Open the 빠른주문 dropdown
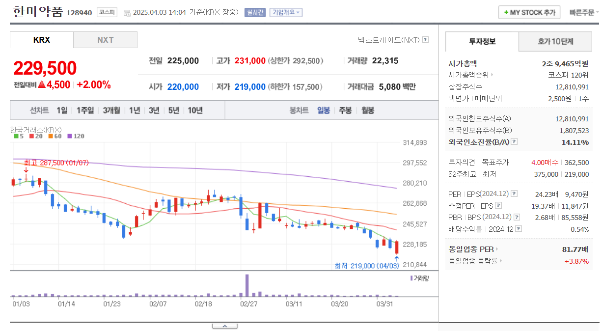Viewport: 602px width, 331px height. [584, 13]
